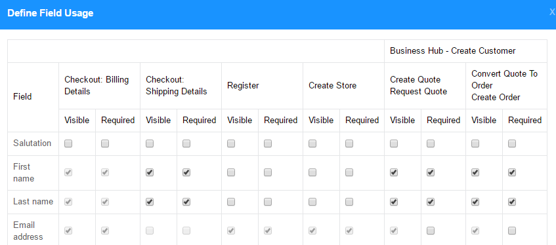Screen dimensions: 556x245
Task: Uncheck First name Visible for Convert Quote To Order
Action: tap(475, 172)
